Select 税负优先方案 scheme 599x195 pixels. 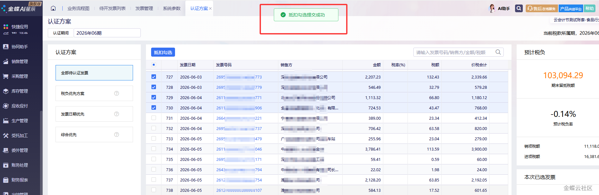click(x=94, y=93)
